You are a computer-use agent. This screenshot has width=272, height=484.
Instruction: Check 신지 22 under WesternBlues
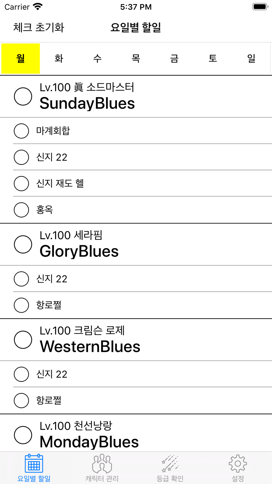[21, 374]
